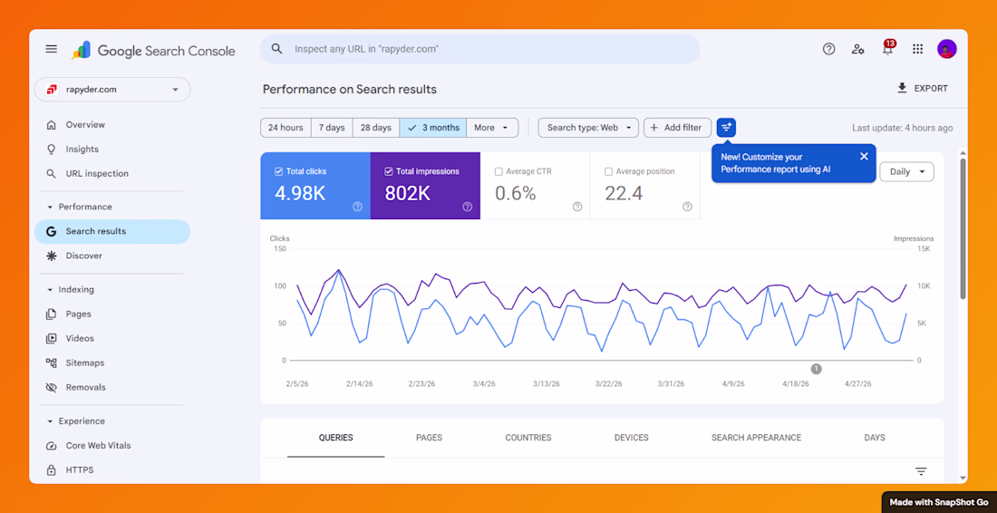Click the search magnifier icon in URL bar
The width and height of the screenshot is (997, 513).
point(276,49)
